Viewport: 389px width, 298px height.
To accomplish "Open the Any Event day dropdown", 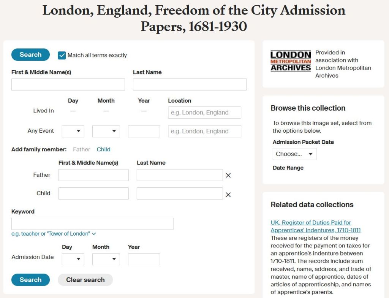I will 73,131.
